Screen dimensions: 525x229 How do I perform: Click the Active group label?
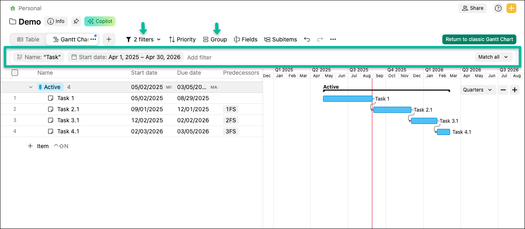click(x=51, y=87)
